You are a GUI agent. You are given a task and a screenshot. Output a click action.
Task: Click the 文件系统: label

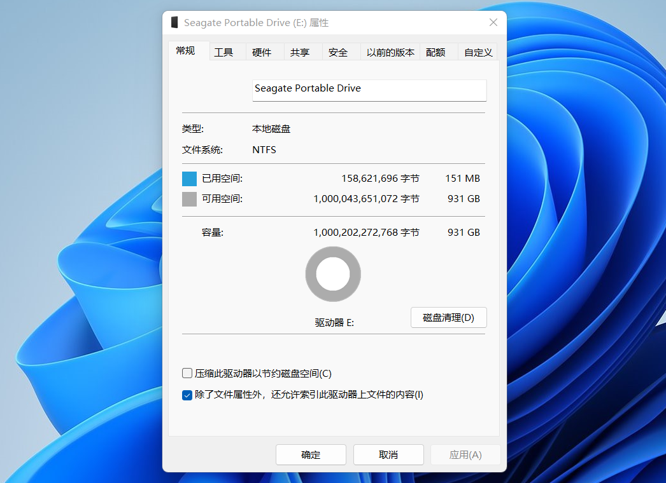(x=202, y=150)
